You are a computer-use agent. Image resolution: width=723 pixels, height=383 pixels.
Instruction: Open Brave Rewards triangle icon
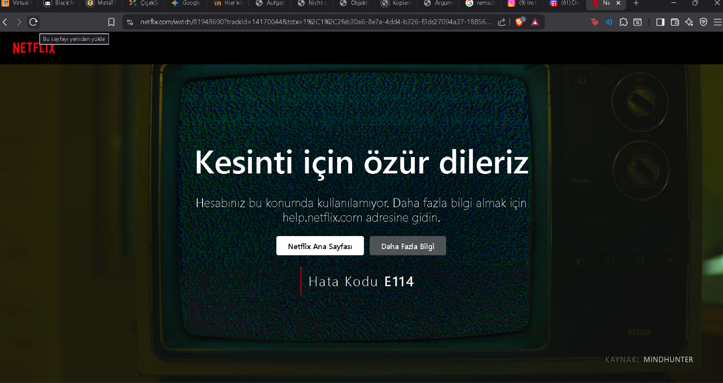tap(535, 22)
